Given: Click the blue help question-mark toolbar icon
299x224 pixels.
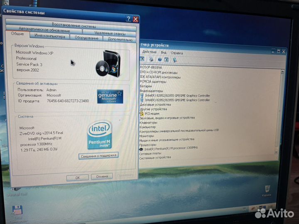Looking at the screenshot, I should pyautogui.click(x=160, y=60).
